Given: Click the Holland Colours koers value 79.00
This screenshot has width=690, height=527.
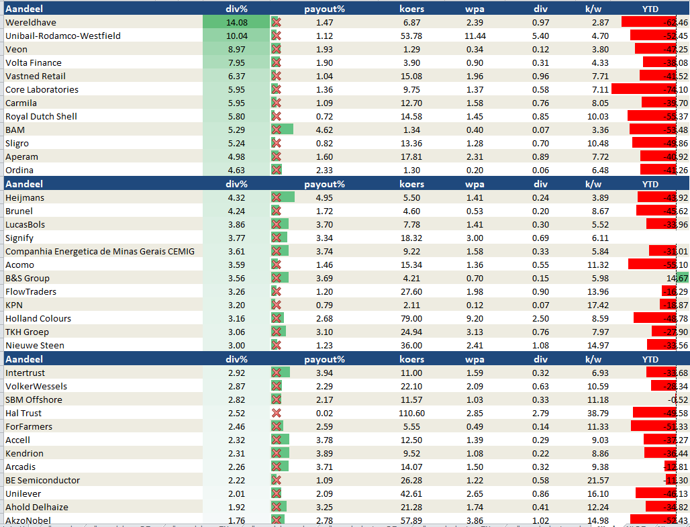Looking at the screenshot, I should (411, 318).
